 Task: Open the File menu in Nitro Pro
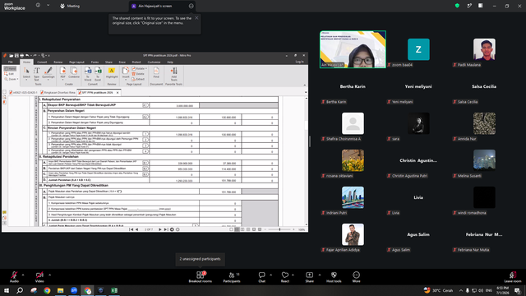click(x=11, y=62)
